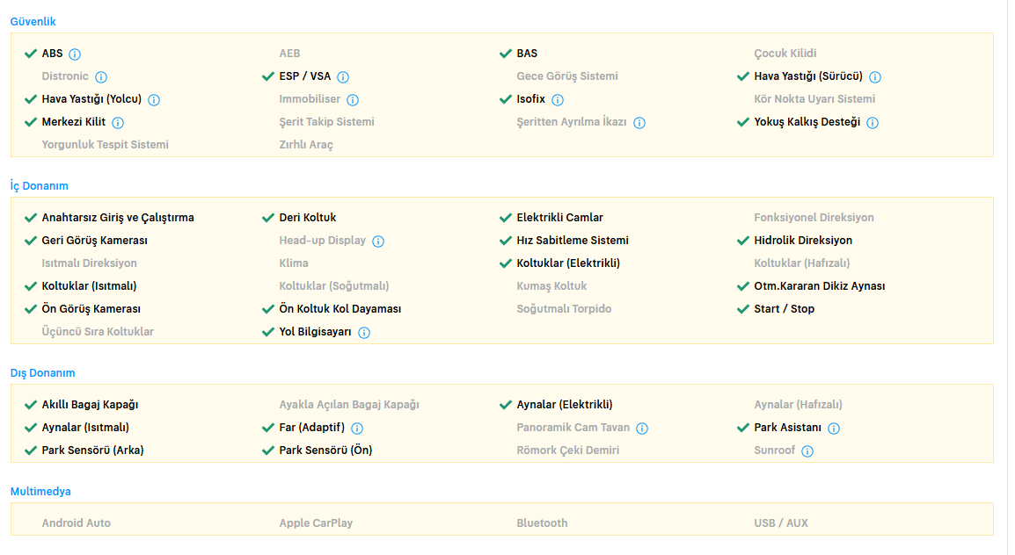The image size is (1015, 555).
Task: Open info icon for Şeritten Ayrılma İkazı
Action: click(x=639, y=122)
